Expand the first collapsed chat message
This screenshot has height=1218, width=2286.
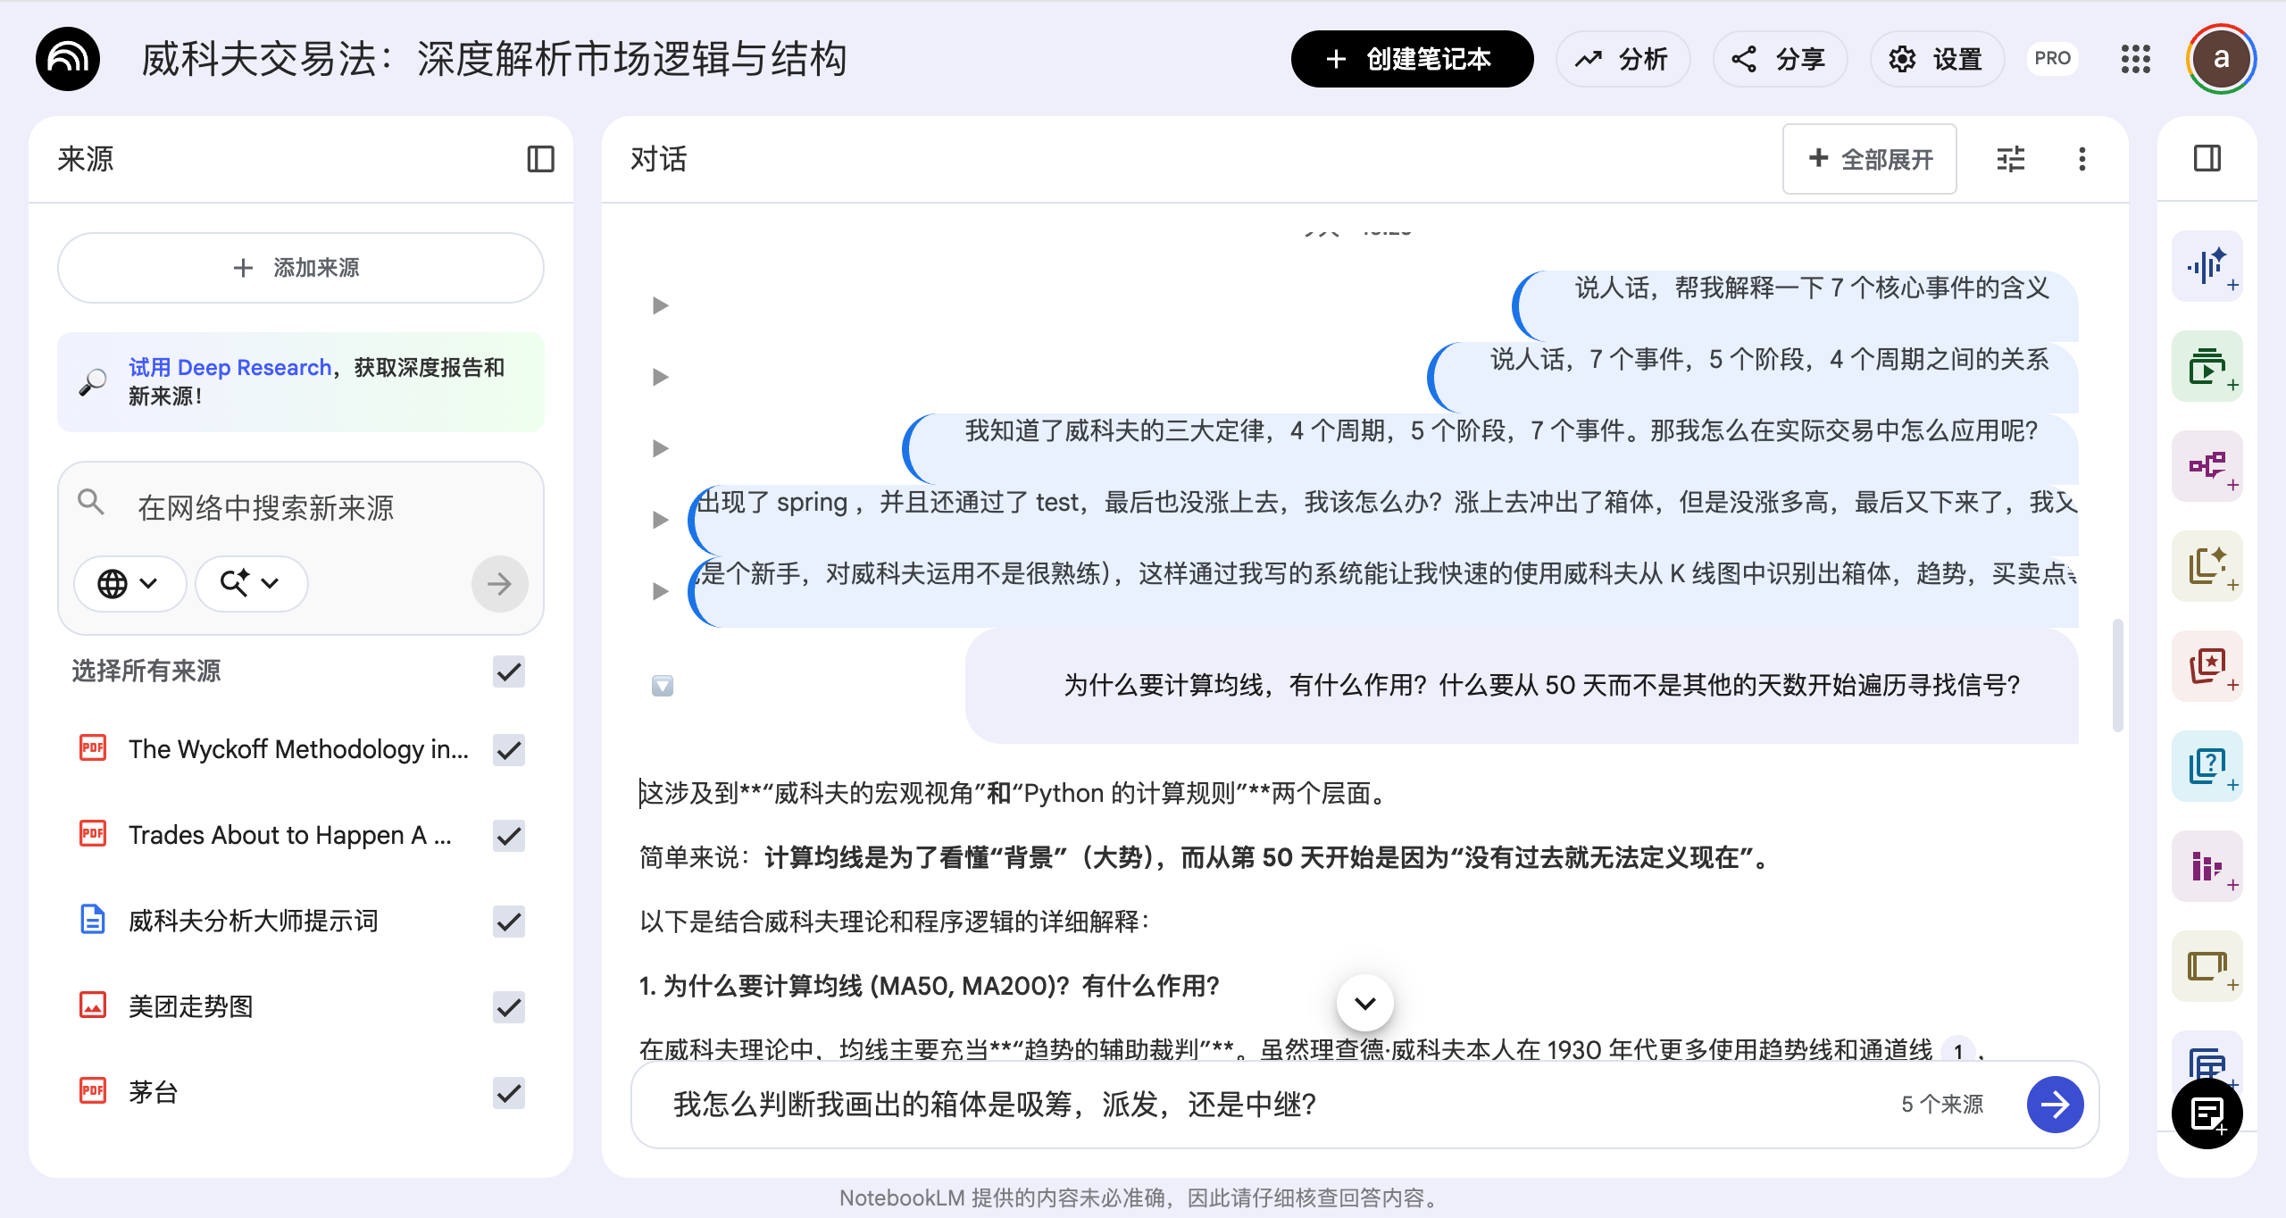(660, 305)
